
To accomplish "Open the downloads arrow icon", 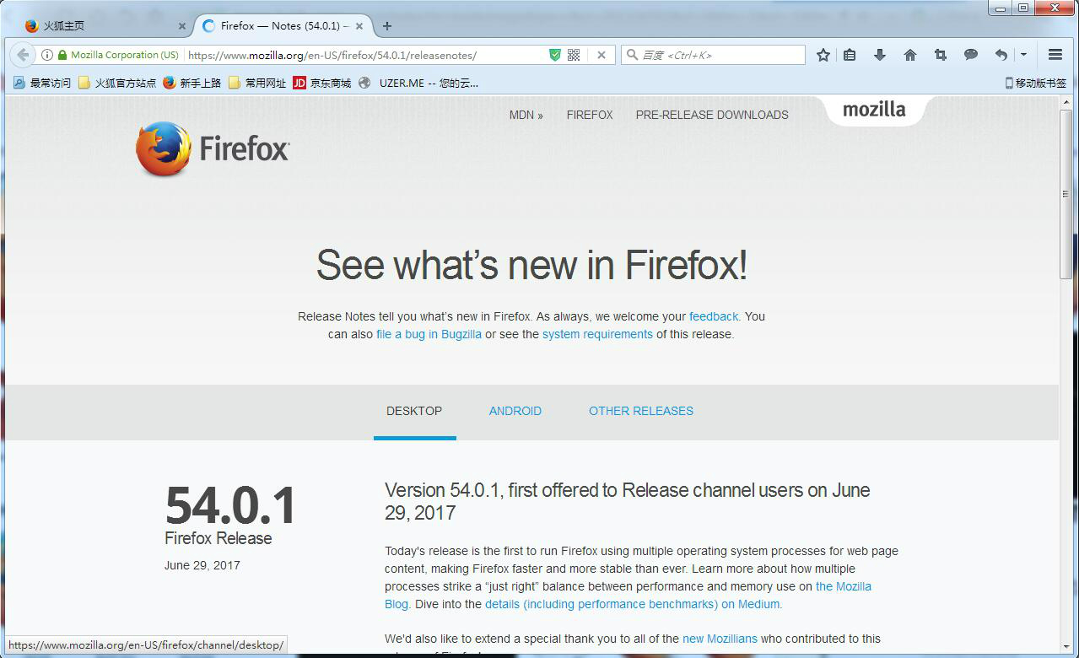I will 880,55.
